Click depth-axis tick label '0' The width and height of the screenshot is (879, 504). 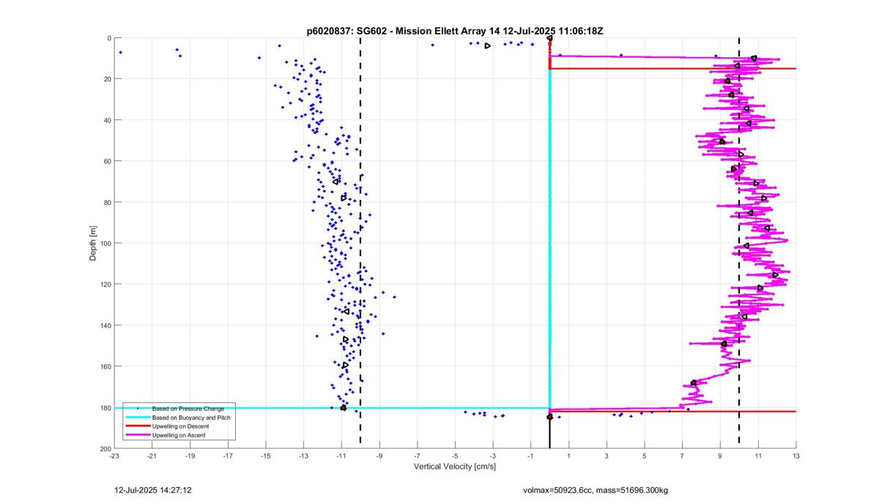[x=109, y=38]
